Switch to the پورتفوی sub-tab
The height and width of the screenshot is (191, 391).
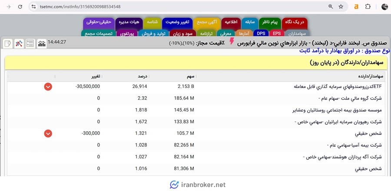127,33
